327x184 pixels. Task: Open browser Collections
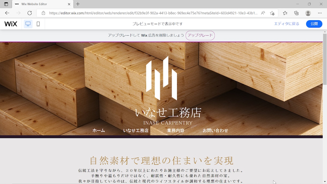pos(296,13)
